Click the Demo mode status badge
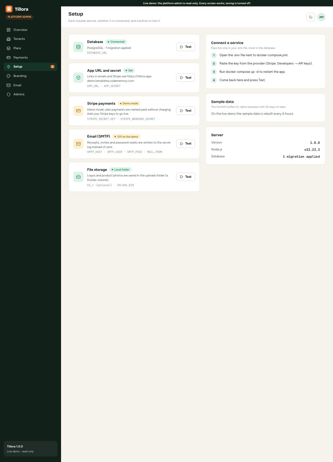This screenshot has height=462, width=333. (x=129, y=103)
